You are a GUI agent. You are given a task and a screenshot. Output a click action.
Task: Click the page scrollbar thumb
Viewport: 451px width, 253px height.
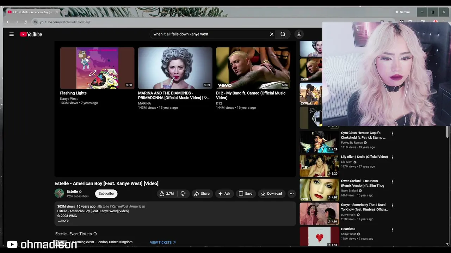pyautogui.click(x=447, y=131)
